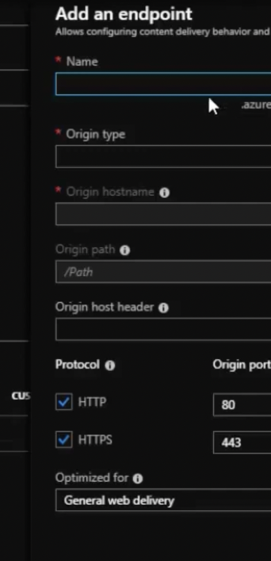Screen dimensions: 271x561
Task: Click into the Origin hostname field
Action: coord(163,214)
